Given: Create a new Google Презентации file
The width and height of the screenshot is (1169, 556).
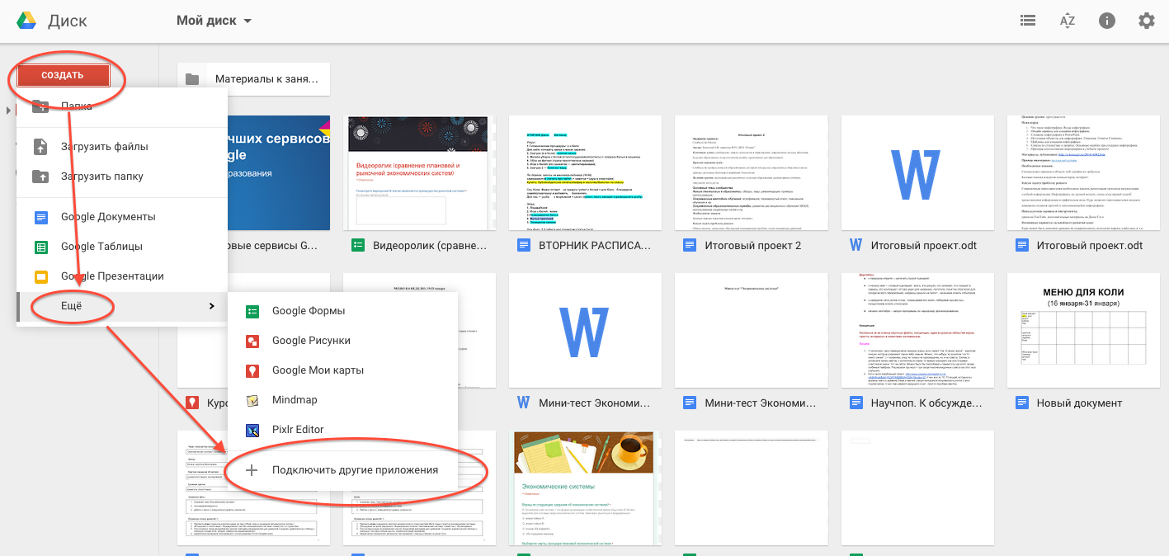Looking at the screenshot, I should (x=122, y=276).
